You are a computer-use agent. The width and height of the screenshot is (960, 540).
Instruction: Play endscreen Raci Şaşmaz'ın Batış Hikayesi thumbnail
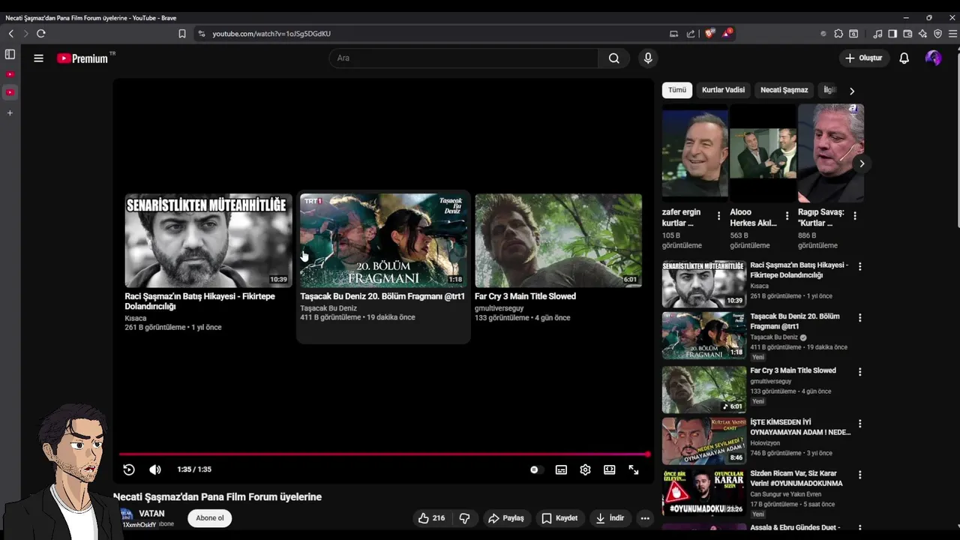[208, 241]
